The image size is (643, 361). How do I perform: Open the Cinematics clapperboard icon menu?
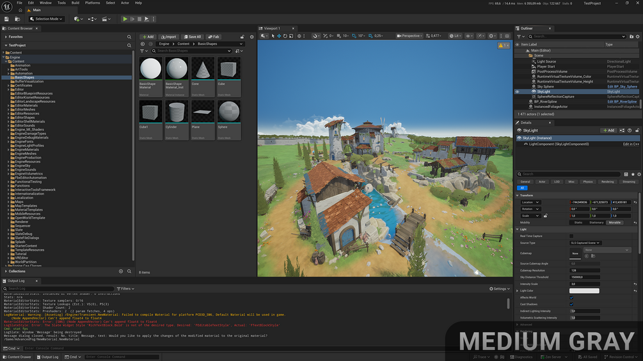pyautogui.click(x=106, y=19)
